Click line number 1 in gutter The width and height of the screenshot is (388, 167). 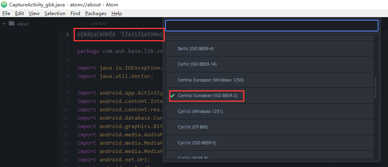[x=68, y=35]
